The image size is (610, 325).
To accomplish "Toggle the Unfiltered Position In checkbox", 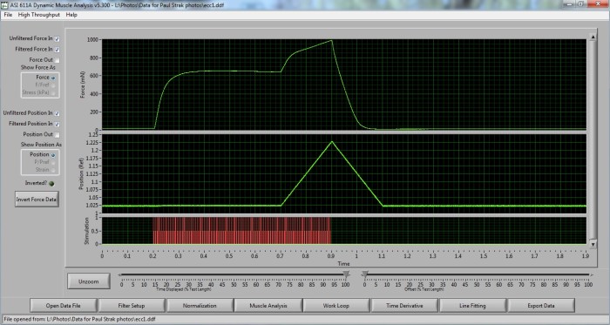I will pyautogui.click(x=58, y=113).
